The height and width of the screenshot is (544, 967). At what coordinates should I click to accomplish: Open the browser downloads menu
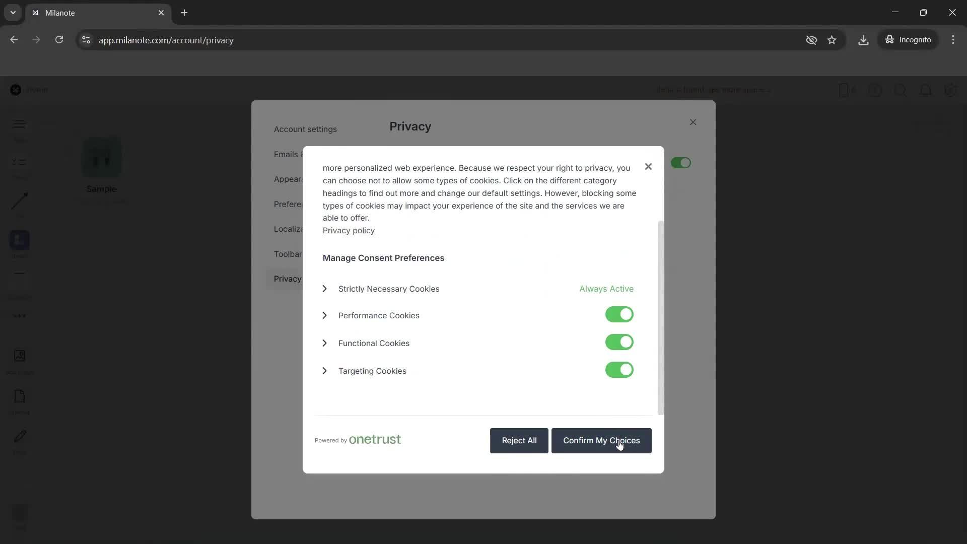click(x=863, y=40)
